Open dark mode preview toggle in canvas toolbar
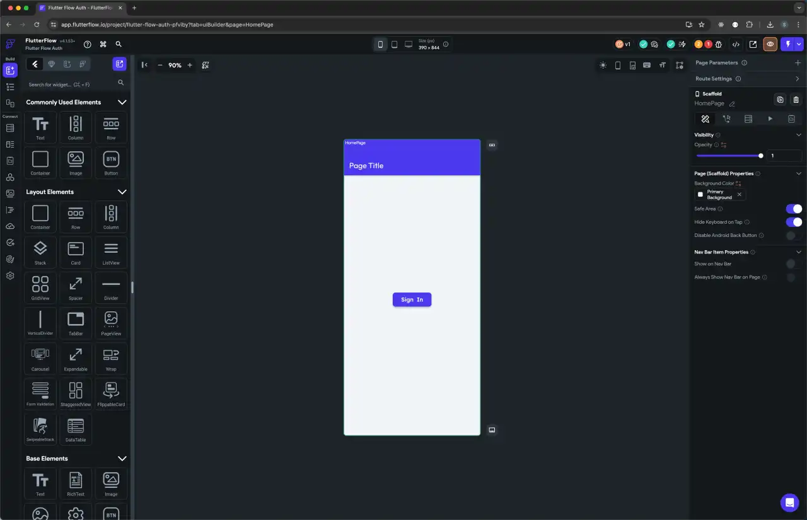 603,65
